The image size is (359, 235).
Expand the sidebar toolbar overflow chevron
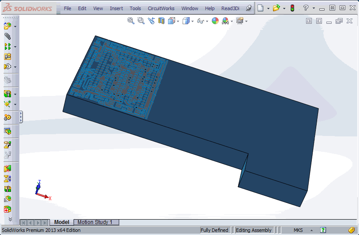click(x=10, y=219)
